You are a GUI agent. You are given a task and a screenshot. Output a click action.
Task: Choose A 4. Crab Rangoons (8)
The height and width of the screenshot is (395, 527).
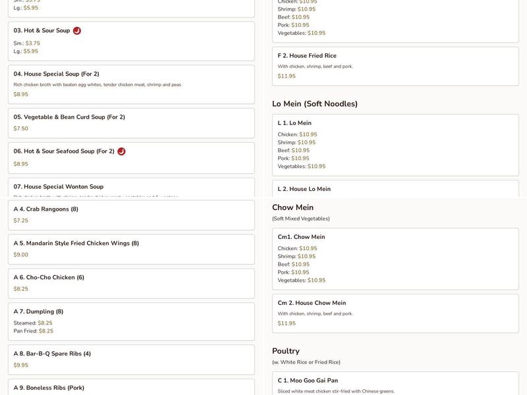(x=131, y=215)
